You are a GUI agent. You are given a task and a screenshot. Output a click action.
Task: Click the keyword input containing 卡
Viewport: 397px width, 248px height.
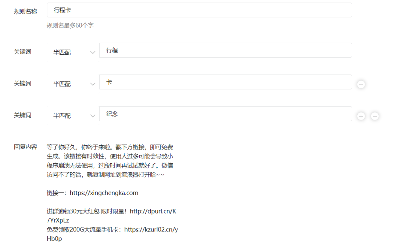225,82
